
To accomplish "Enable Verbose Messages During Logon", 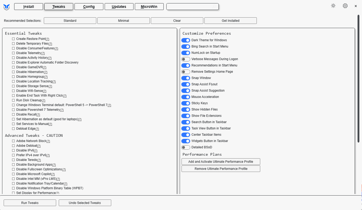I will point(186,59).
